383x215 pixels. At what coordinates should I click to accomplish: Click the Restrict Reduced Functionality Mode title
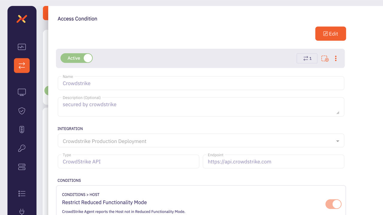coord(104,202)
